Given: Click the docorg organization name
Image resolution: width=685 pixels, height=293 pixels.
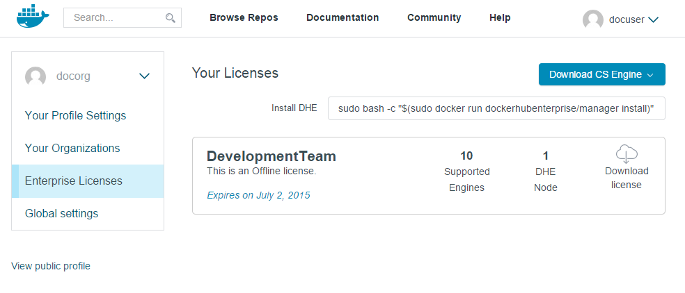Looking at the screenshot, I should pos(73,76).
